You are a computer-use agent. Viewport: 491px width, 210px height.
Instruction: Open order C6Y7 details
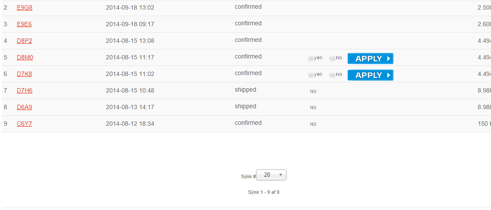(24, 124)
